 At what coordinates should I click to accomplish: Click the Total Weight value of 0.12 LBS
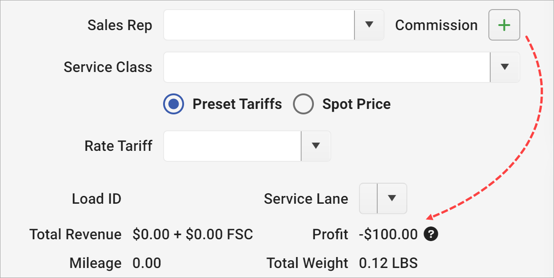point(388,263)
